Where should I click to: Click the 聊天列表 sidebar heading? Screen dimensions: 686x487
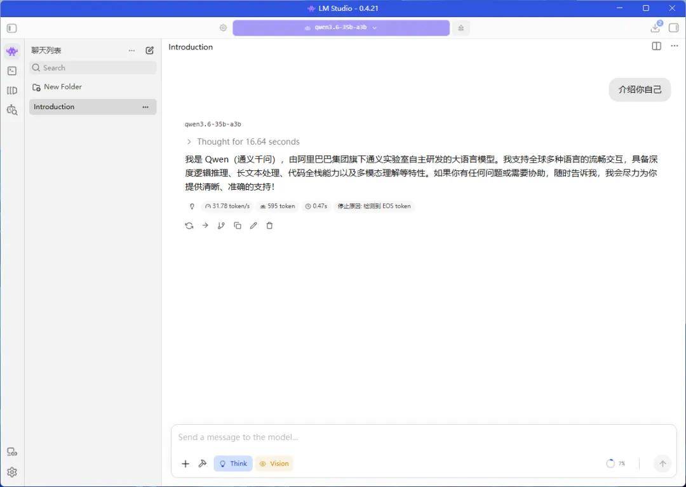[46, 50]
